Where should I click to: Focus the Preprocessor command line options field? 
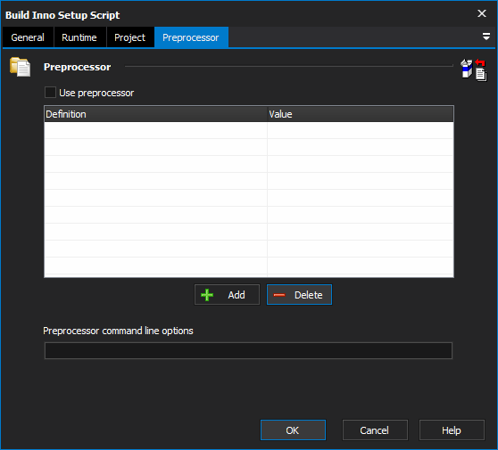pyautogui.click(x=248, y=350)
